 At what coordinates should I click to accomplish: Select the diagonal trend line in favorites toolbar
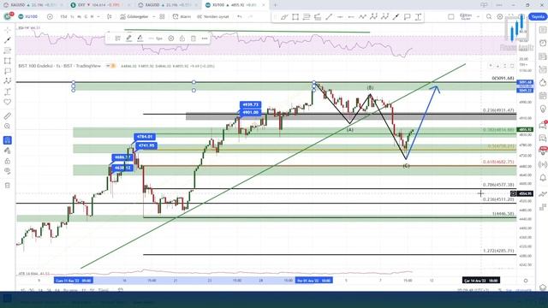(x=329, y=16)
